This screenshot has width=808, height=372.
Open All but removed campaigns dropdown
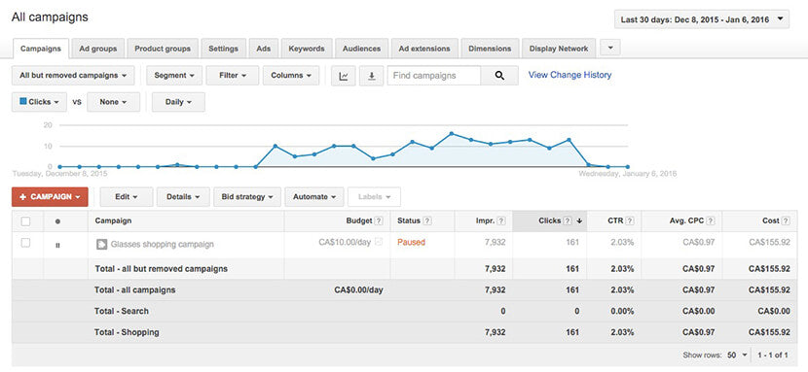click(73, 76)
